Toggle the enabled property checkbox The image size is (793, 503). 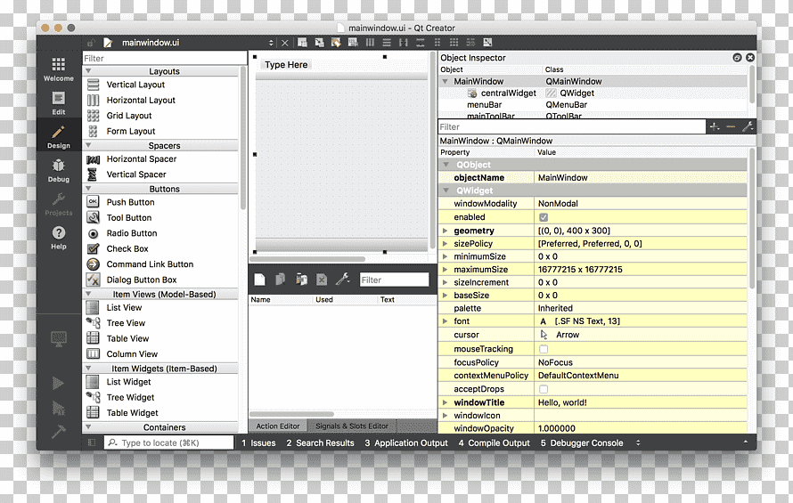544,217
